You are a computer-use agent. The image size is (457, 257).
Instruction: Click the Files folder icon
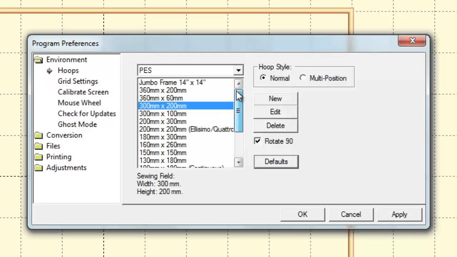(39, 146)
